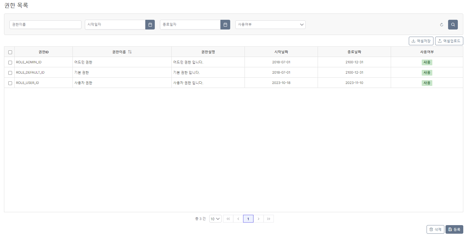Click the 총 3 건 total count
The image size is (465, 236).
[200, 219]
